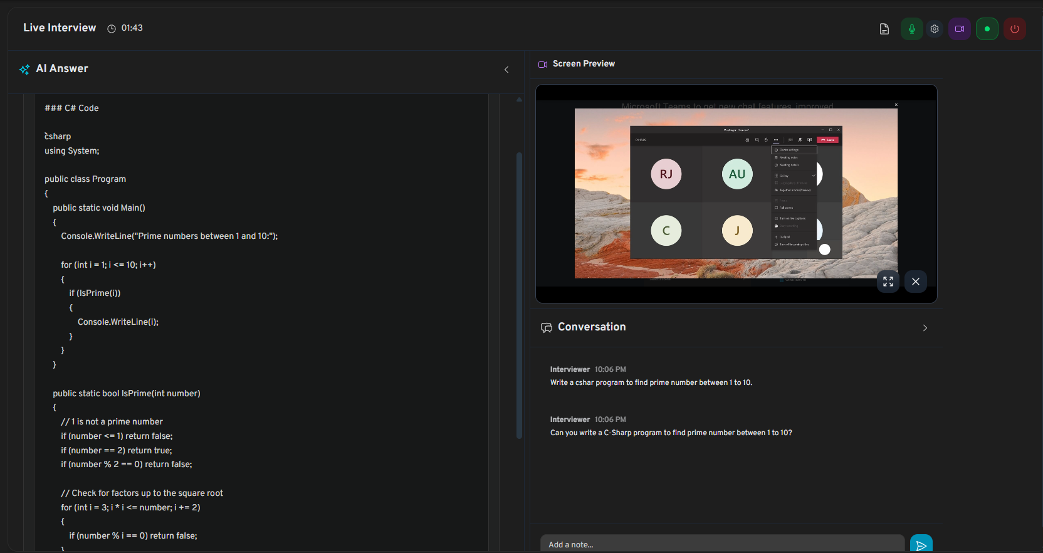
Task: Click the AI Answer vertical scrollbar
Action: 519,295
